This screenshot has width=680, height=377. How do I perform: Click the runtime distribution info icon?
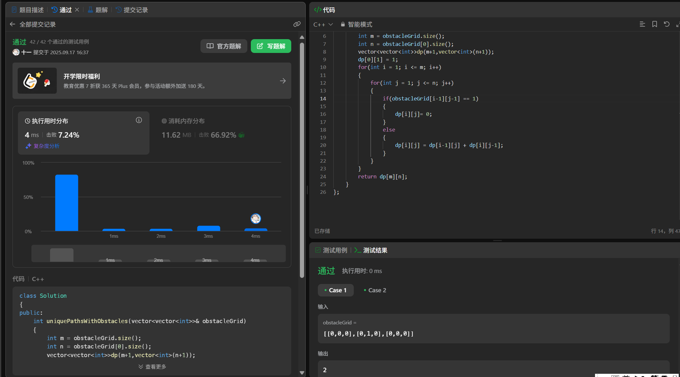click(139, 120)
